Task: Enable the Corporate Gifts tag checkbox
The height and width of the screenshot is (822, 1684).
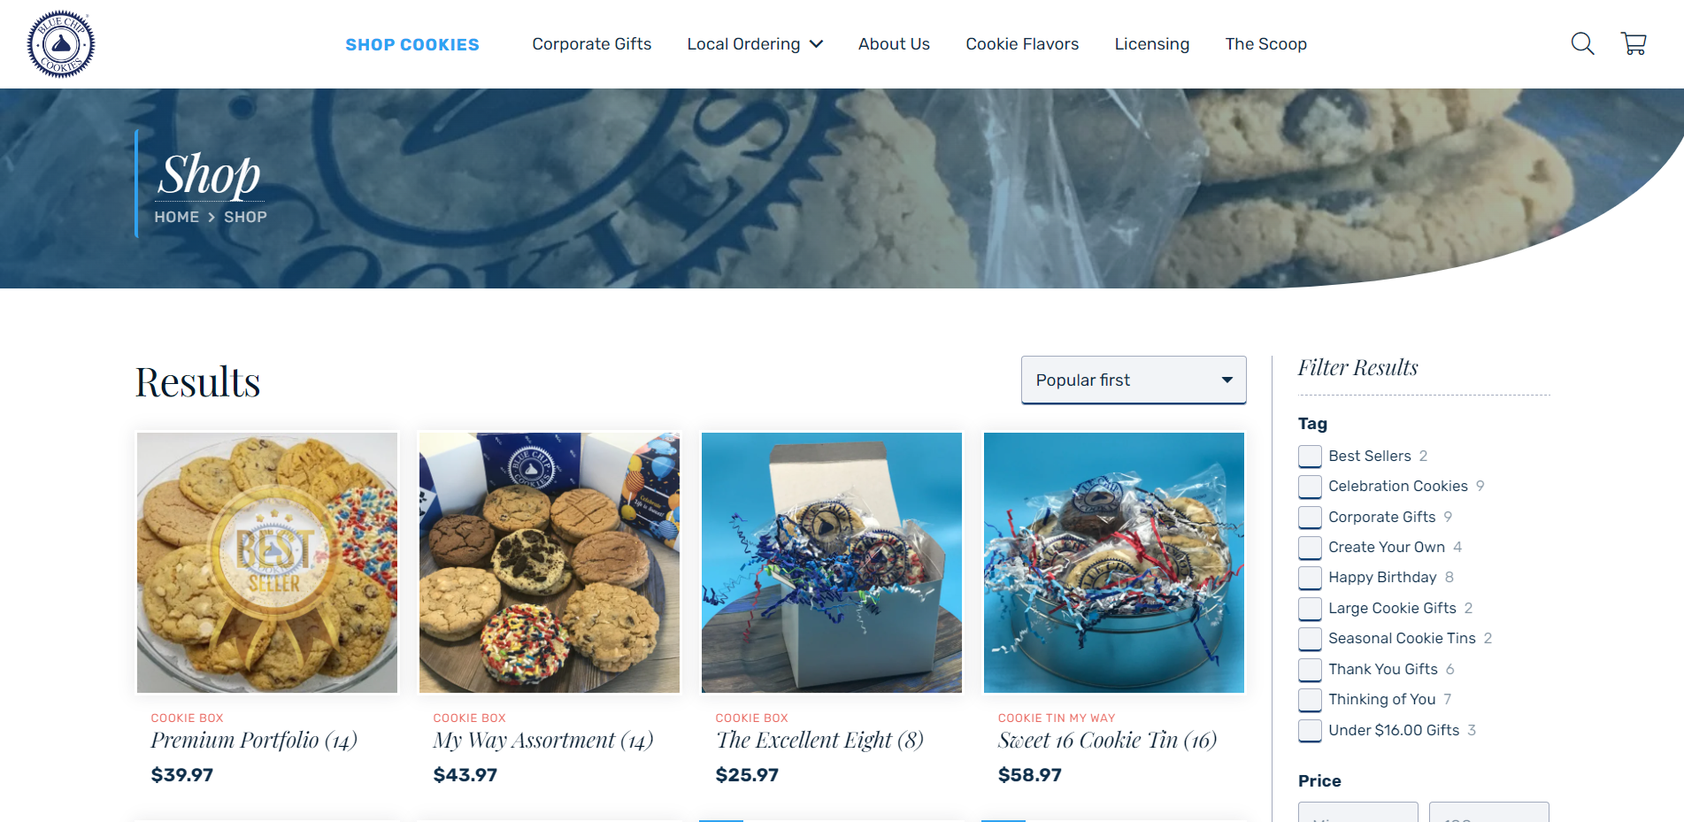Action: click(1310, 517)
